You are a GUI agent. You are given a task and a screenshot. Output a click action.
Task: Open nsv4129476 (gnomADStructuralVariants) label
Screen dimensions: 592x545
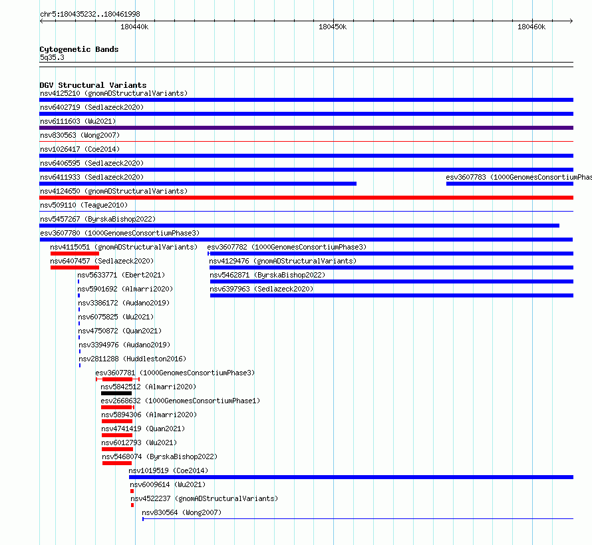coord(283,261)
